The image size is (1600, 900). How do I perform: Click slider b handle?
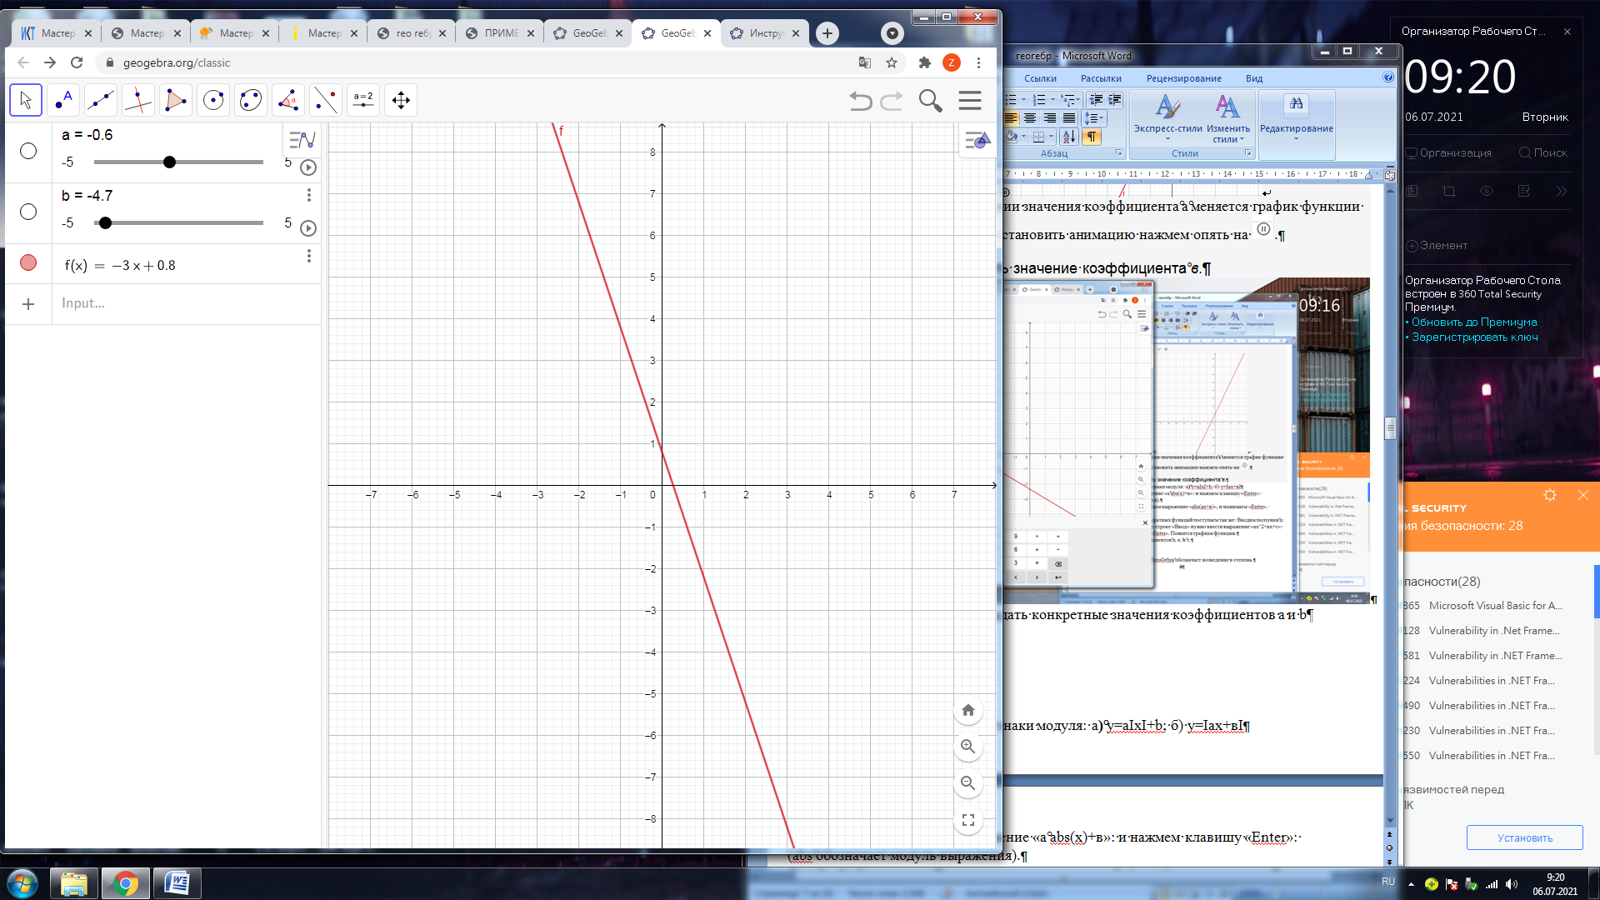click(x=105, y=222)
